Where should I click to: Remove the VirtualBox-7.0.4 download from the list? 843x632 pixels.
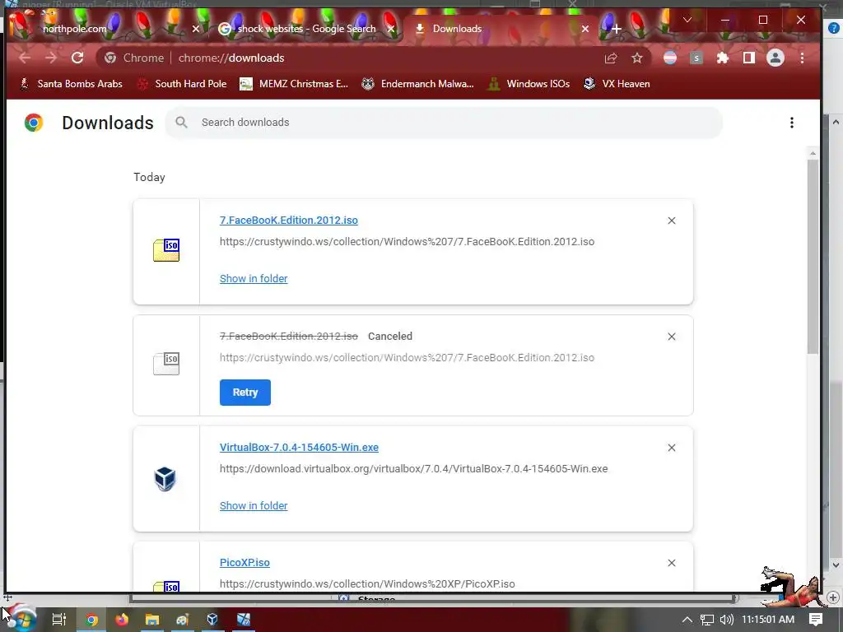[672, 448]
